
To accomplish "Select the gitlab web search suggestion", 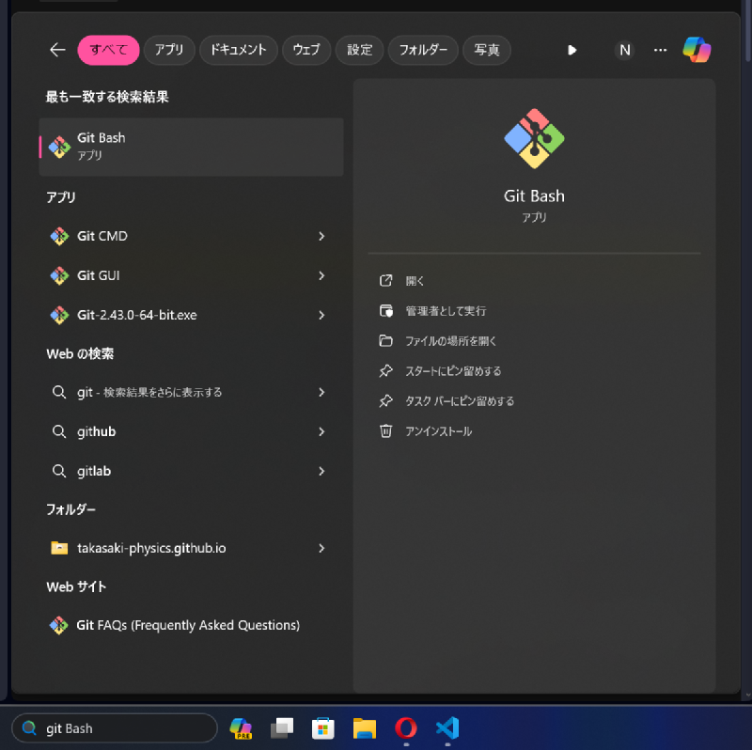I will point(192,471).
